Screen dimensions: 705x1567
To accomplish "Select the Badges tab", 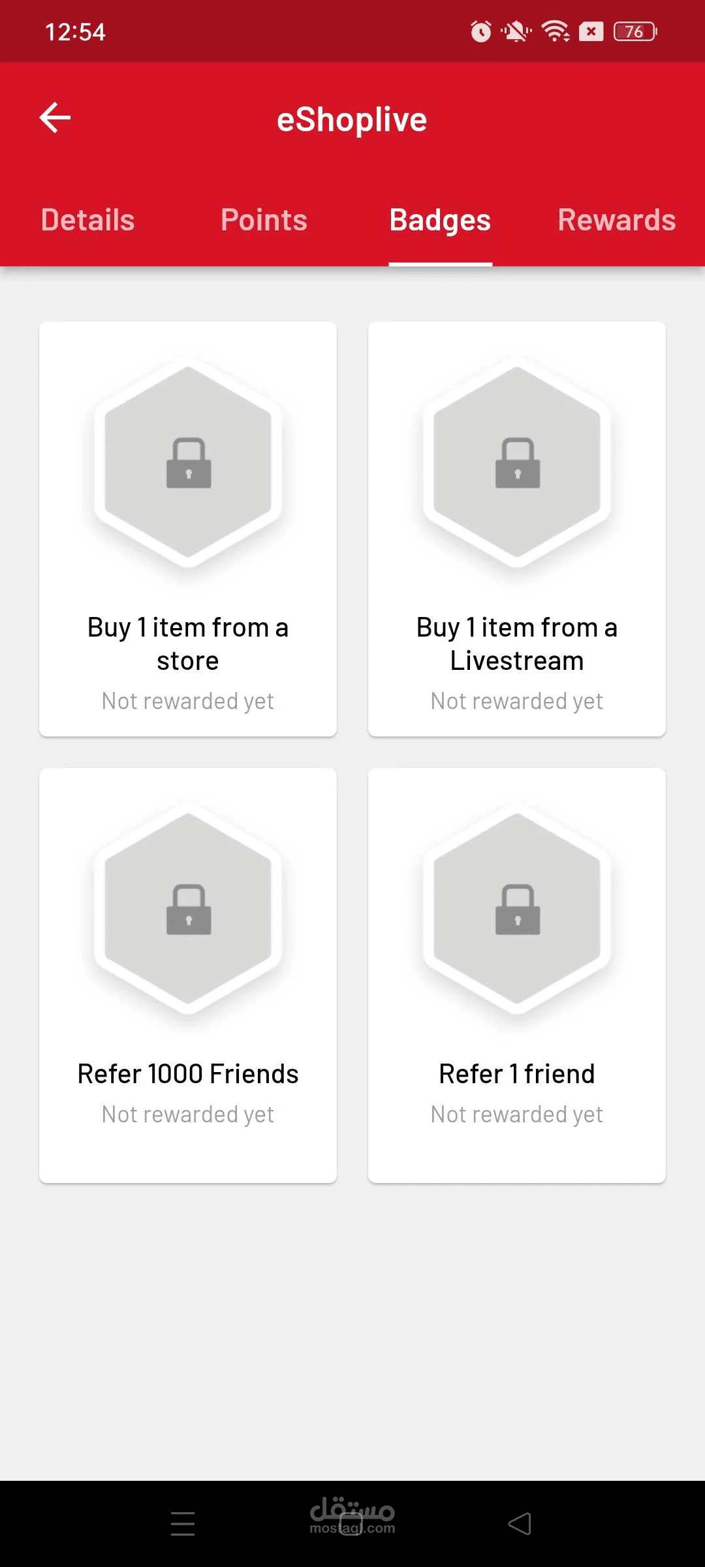I will click(440, 220).
